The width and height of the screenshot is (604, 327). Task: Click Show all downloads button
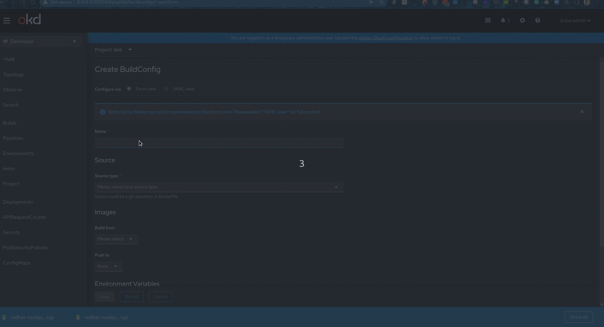(579, 317)
